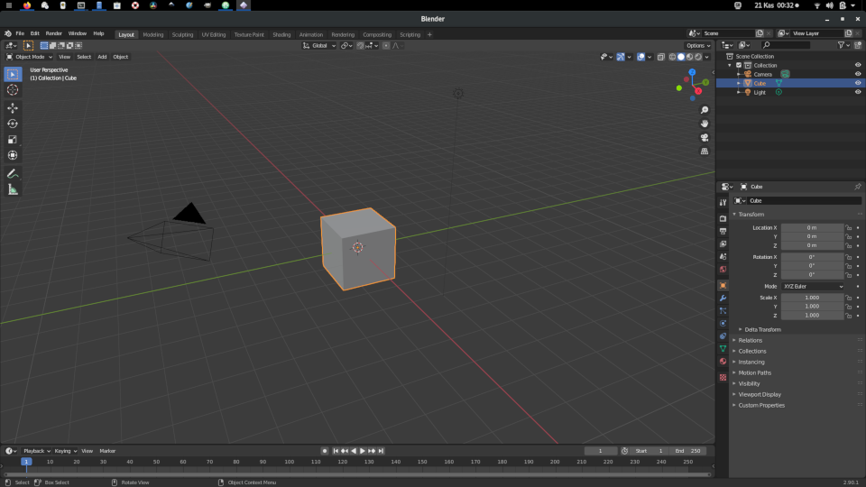Open the rotation Mode XYZ Euler dropdown
The image size is (866, 487).
click(x=813, y=287)
